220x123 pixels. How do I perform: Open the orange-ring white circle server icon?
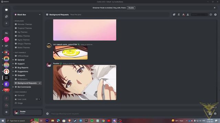(6, 71)
